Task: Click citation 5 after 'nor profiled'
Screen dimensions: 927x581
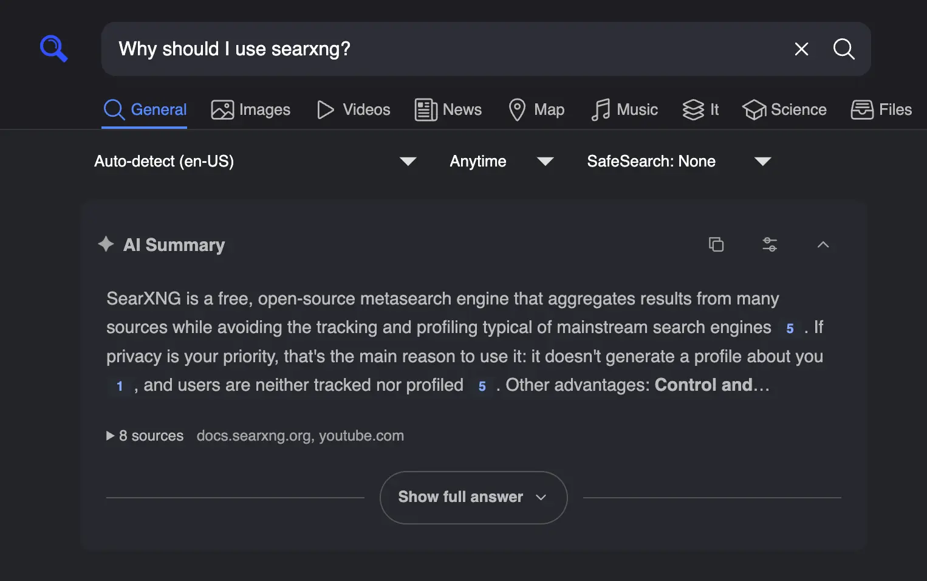Action: [482, 387]
